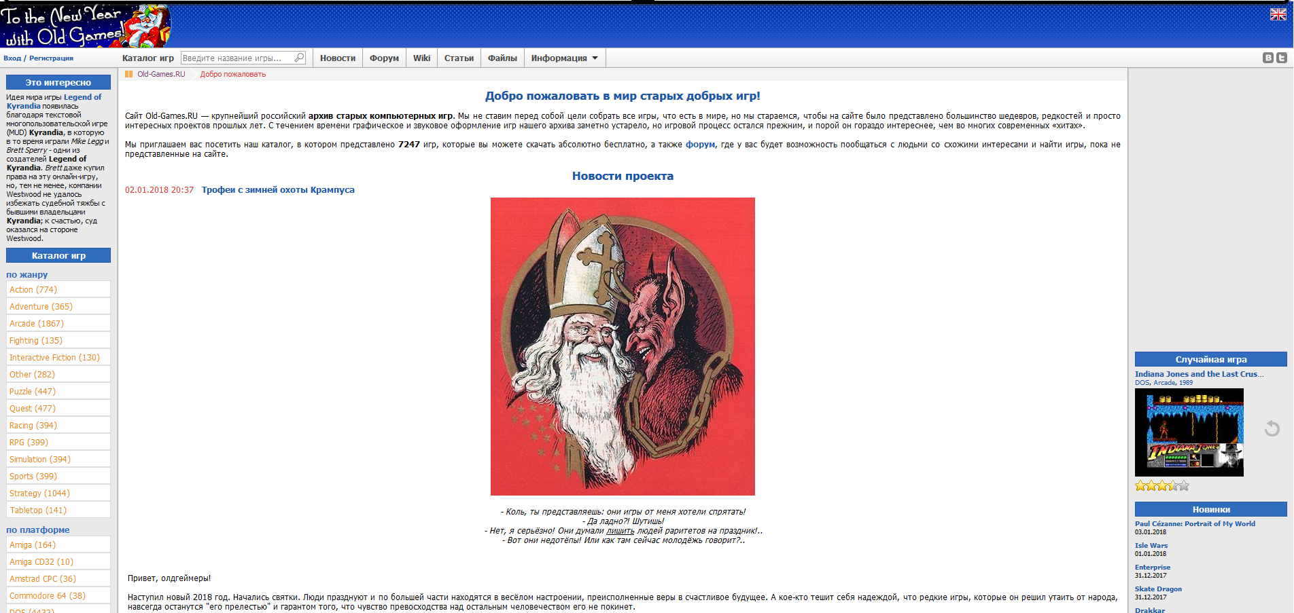
Task: Browse the Puzzle (447) genre
Action: tap(58, 391)
